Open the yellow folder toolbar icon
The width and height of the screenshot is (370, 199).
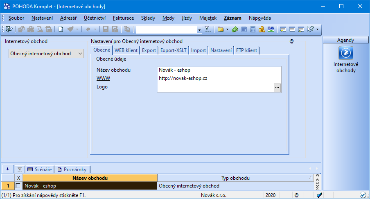pyautogui.click(x=220, y=29)
